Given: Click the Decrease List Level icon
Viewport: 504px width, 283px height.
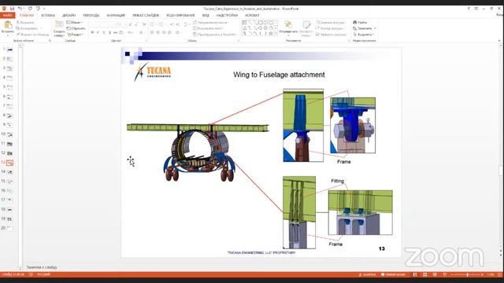Looking at the screenshot, I should click(x=172, y=24).
